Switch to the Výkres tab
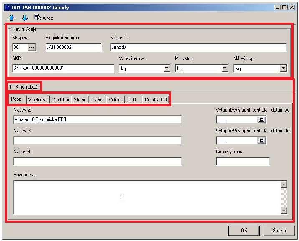299x241 pixels. (115, 99)
